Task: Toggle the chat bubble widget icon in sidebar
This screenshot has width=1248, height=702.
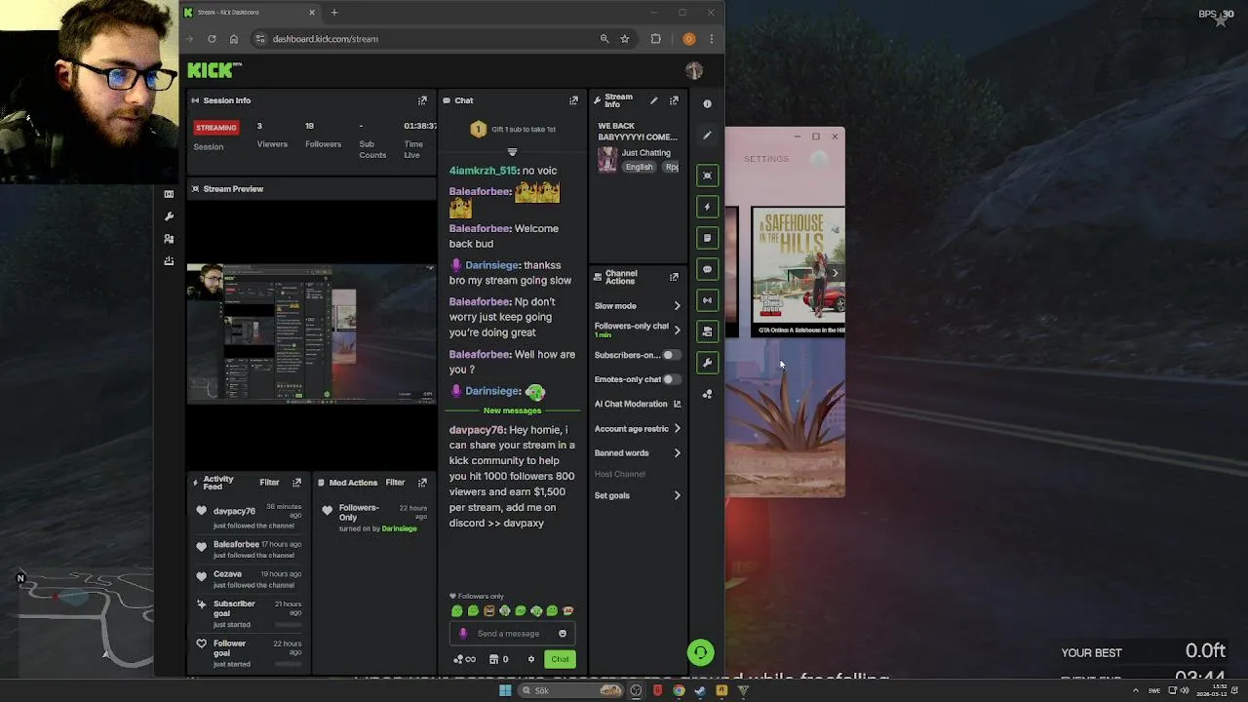Action: coord(708,269)
